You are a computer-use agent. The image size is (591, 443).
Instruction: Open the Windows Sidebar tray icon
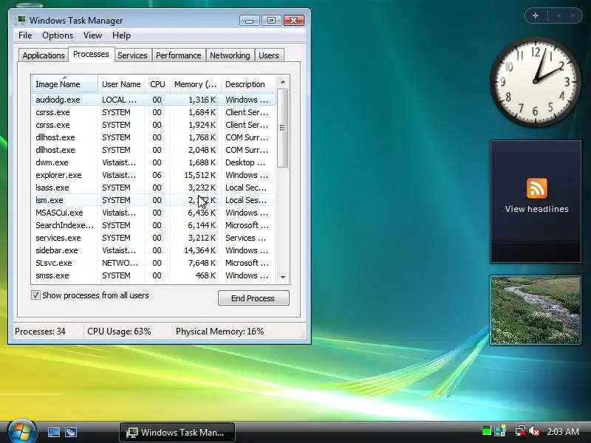(x=500, y=430)
